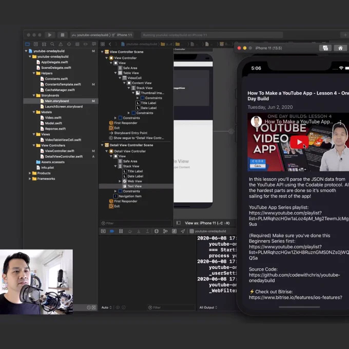
Task: Open SceneDelegate.swift file
Action: click(56, 68)
